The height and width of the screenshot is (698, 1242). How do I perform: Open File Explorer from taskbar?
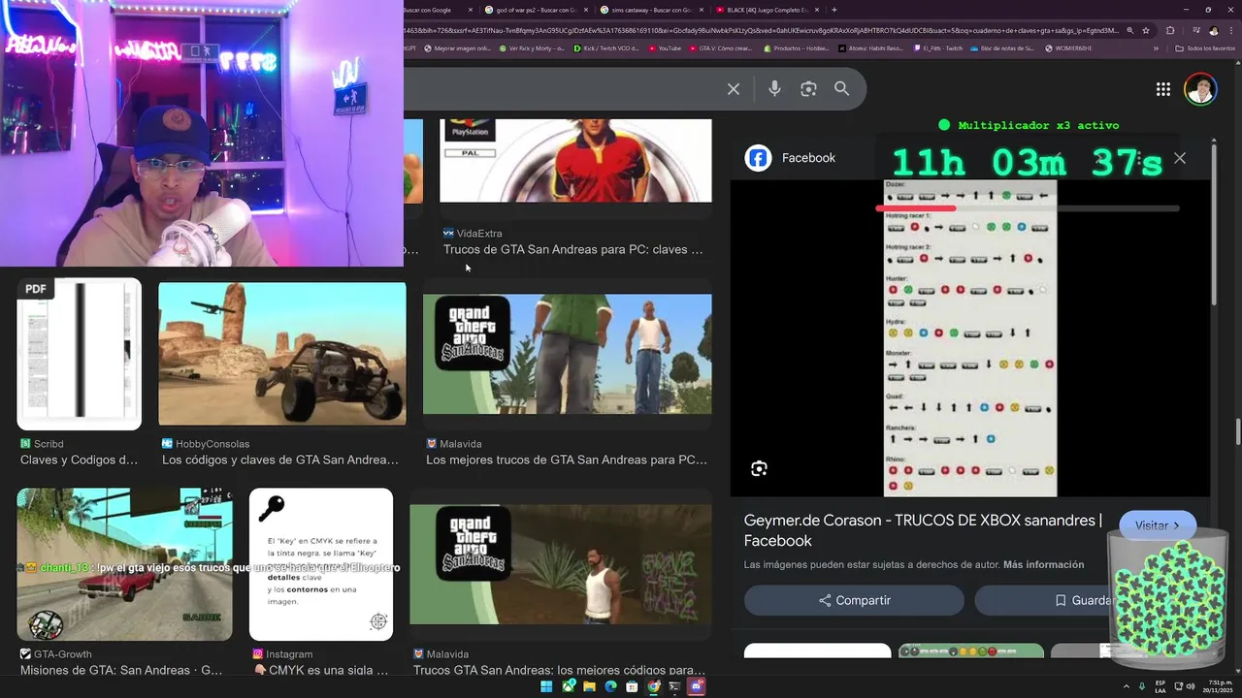coord(589,686)
